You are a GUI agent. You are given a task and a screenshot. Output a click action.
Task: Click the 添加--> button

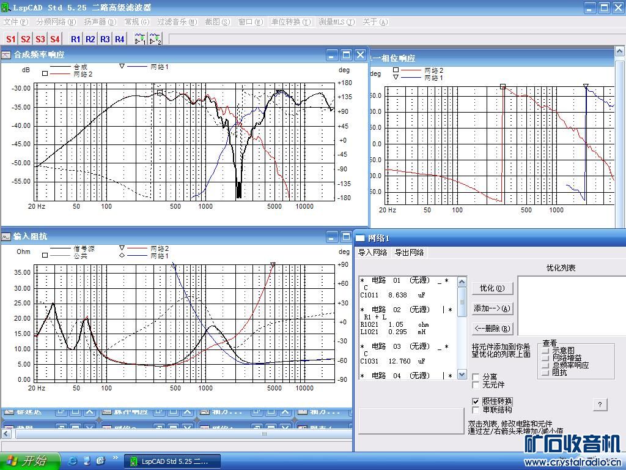492,308
